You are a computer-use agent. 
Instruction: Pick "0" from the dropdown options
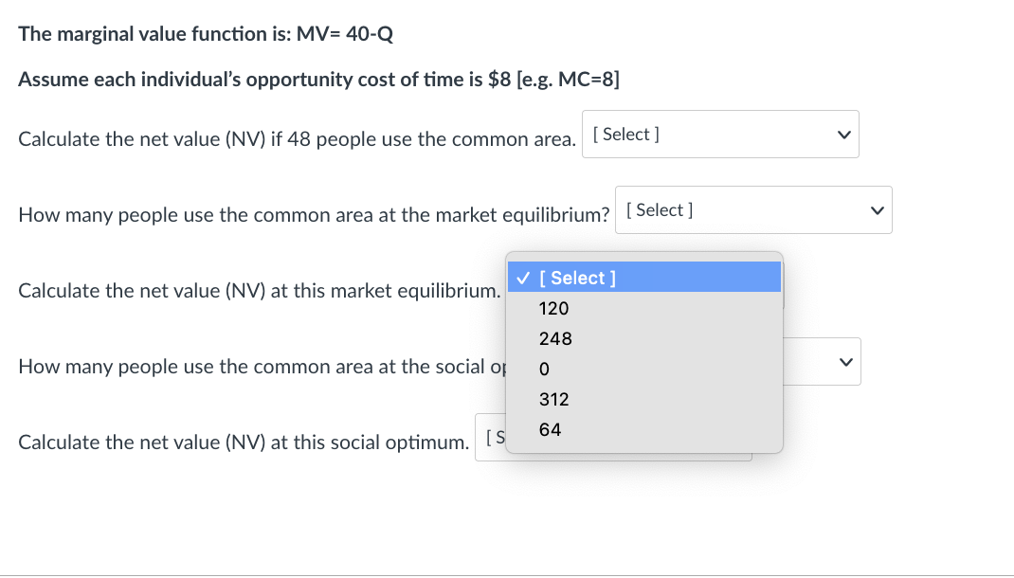coord(544,369)
